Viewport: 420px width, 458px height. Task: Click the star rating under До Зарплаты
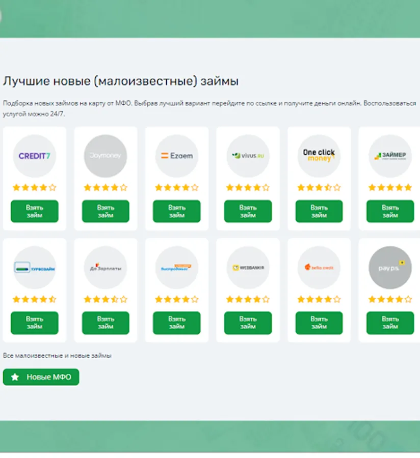coord(106,299)
